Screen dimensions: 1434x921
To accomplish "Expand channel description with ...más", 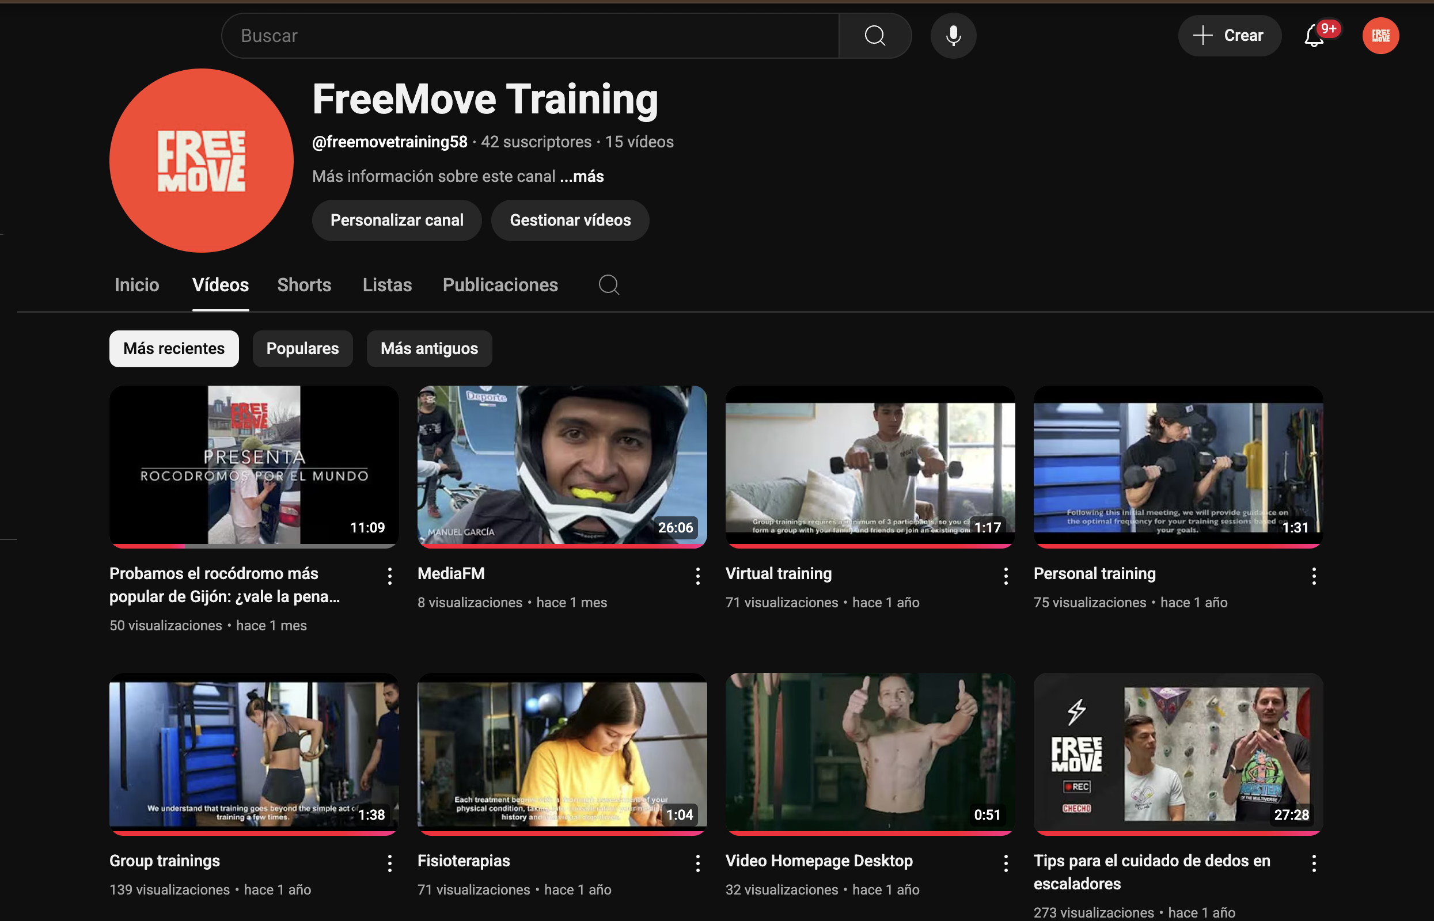I will (582, 176).
